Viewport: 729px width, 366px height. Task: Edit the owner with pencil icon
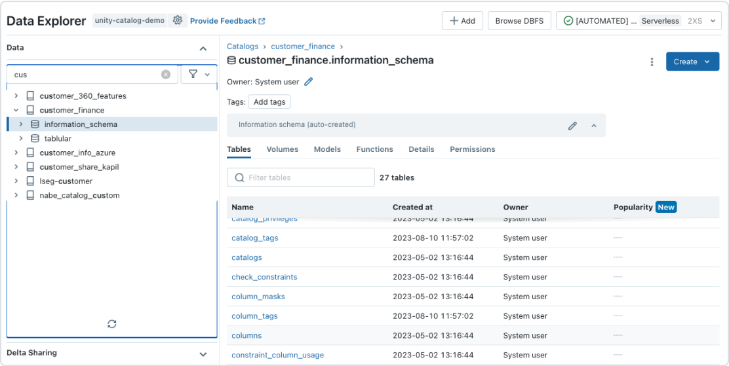click(x=309, y=82)
